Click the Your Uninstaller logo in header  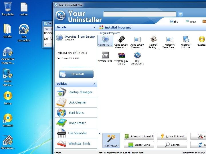(x=60, y=15)
